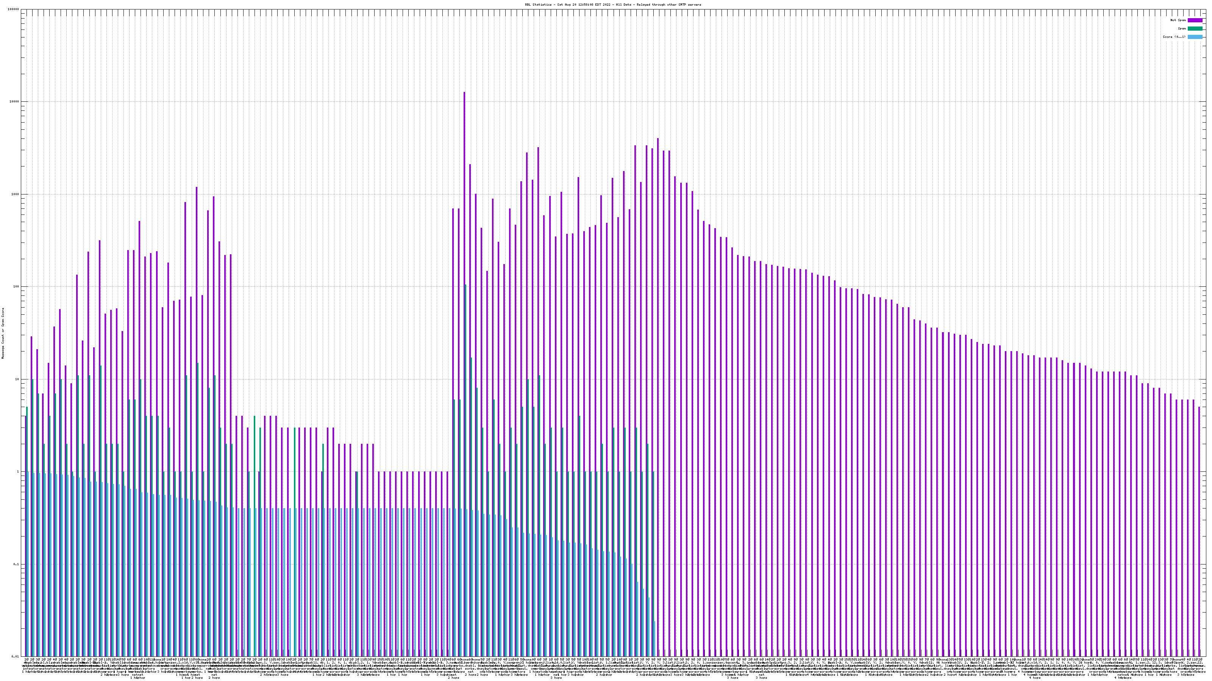The image size is (1212, 681).
Task: Click the 'Score (0..1)' legend label
Action: point(1174,37)
